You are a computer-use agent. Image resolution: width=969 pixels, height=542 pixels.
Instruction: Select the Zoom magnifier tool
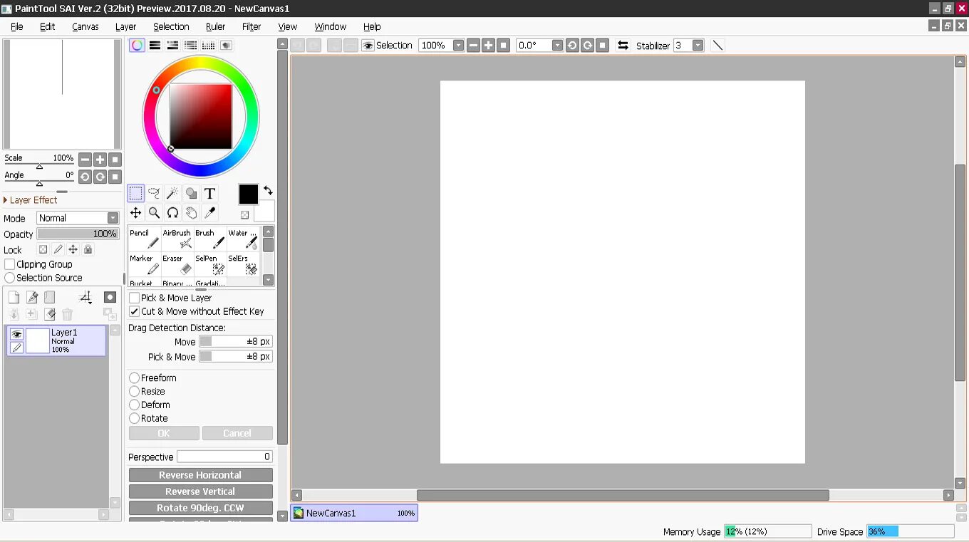coord(154,212)
